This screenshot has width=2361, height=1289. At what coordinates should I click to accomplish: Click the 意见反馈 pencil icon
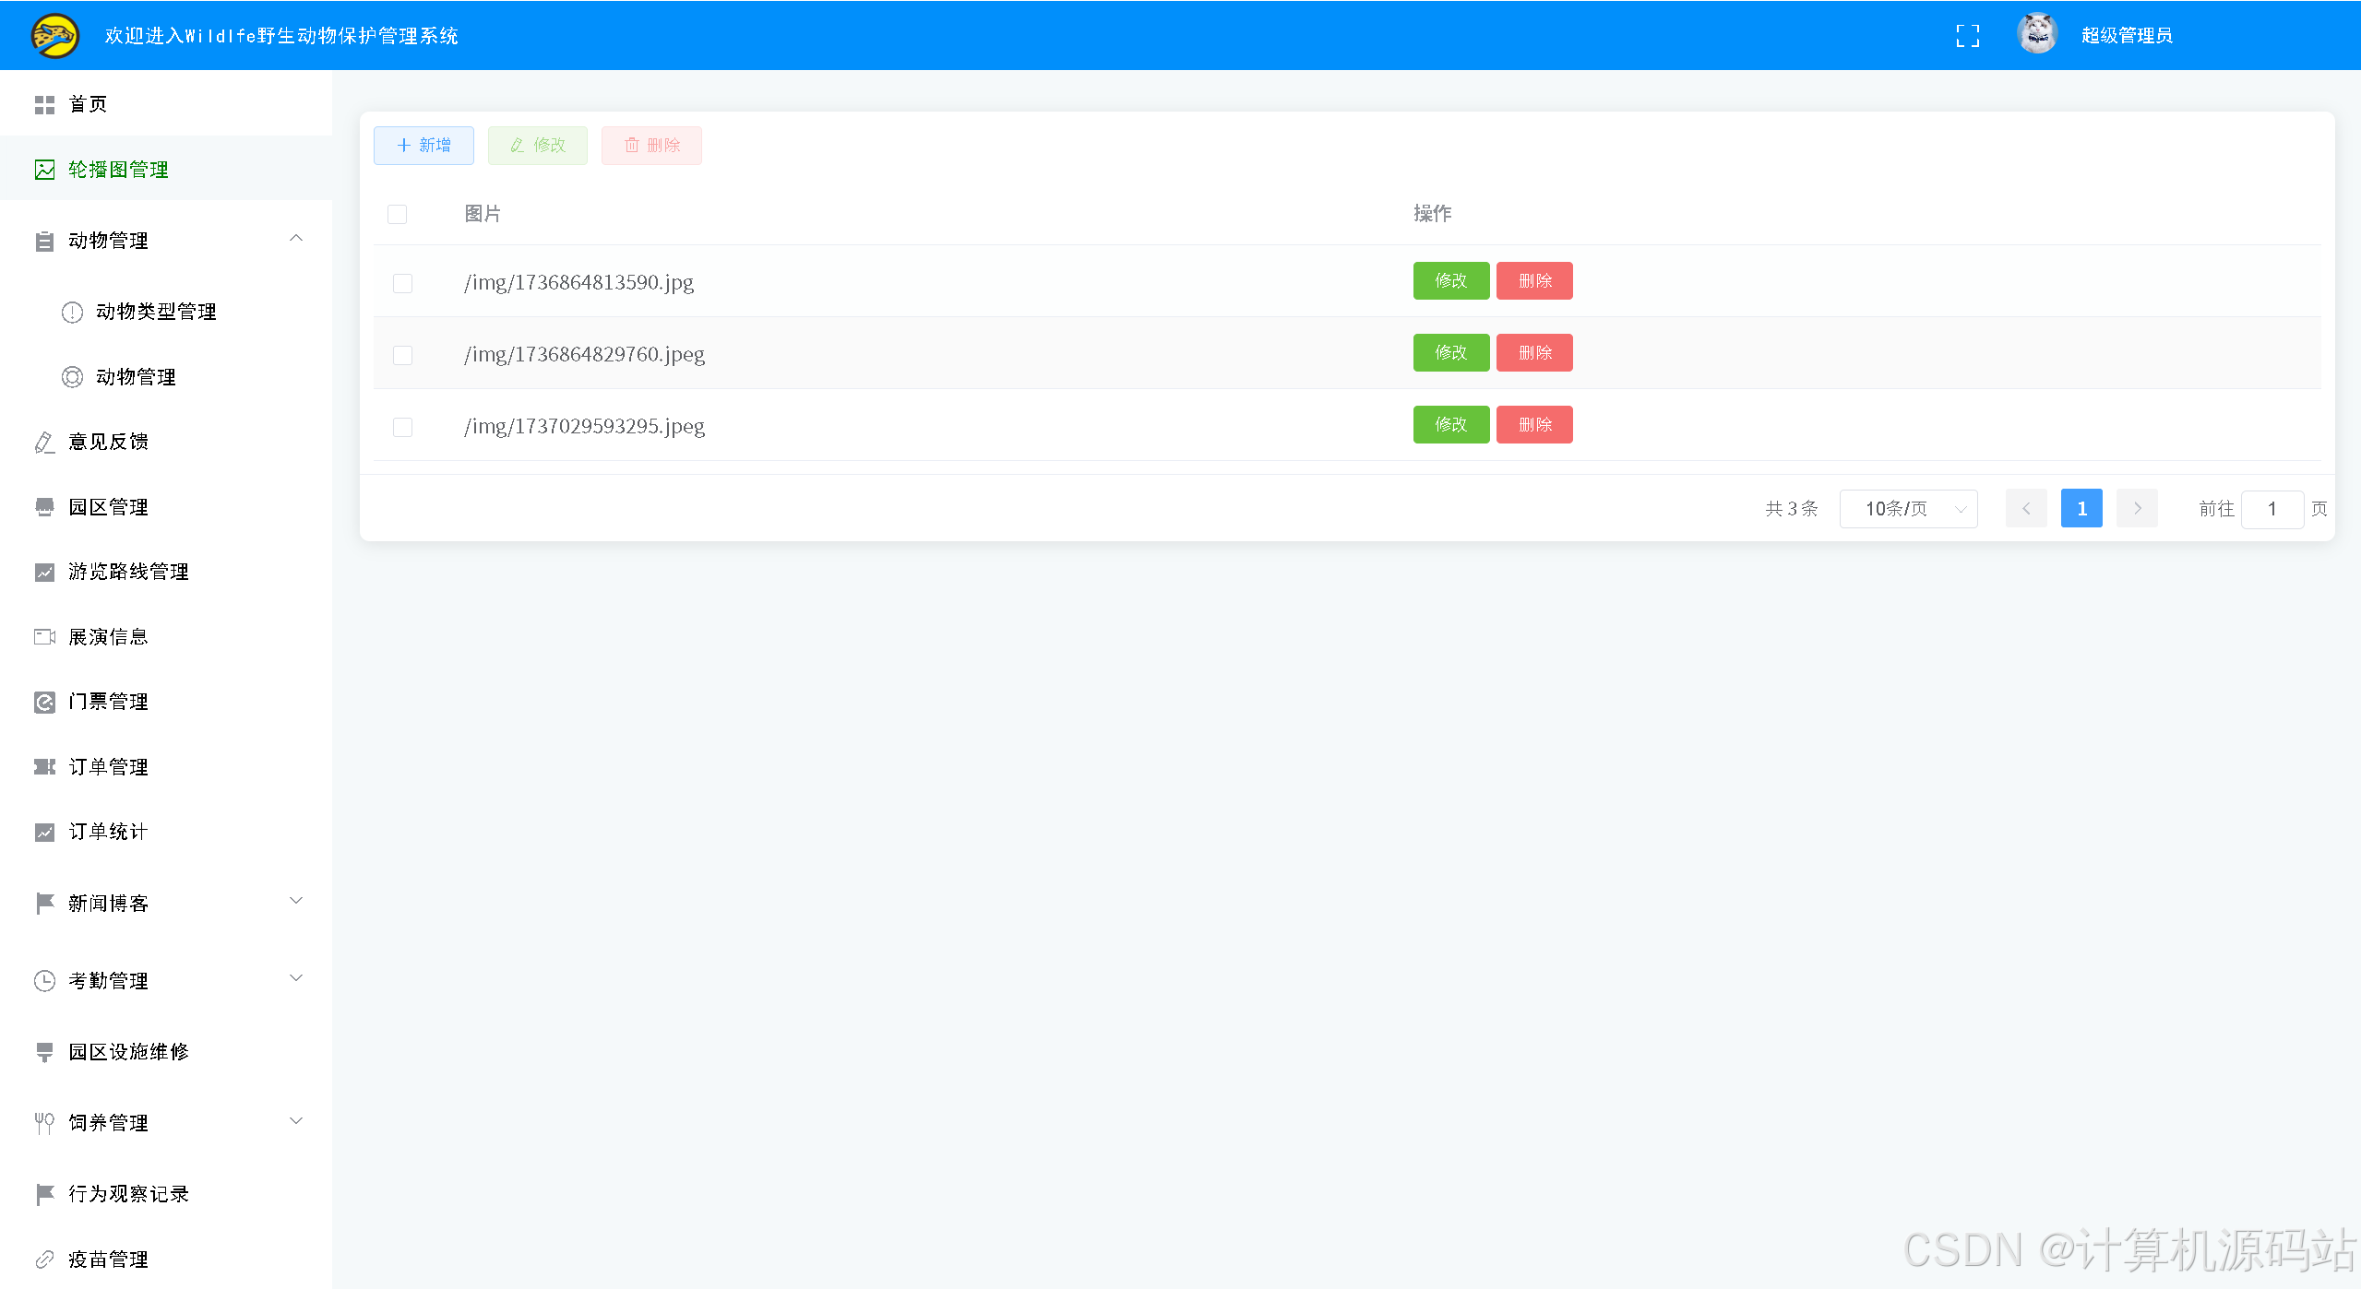(44, 443)
